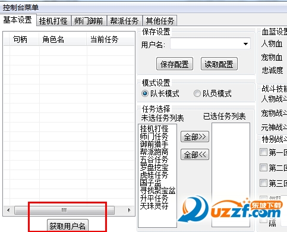Click the horizontal scrollbar thumb
The width and height of the screenshot is (287, 232).
pyautogui.click(x=64, y=210)
